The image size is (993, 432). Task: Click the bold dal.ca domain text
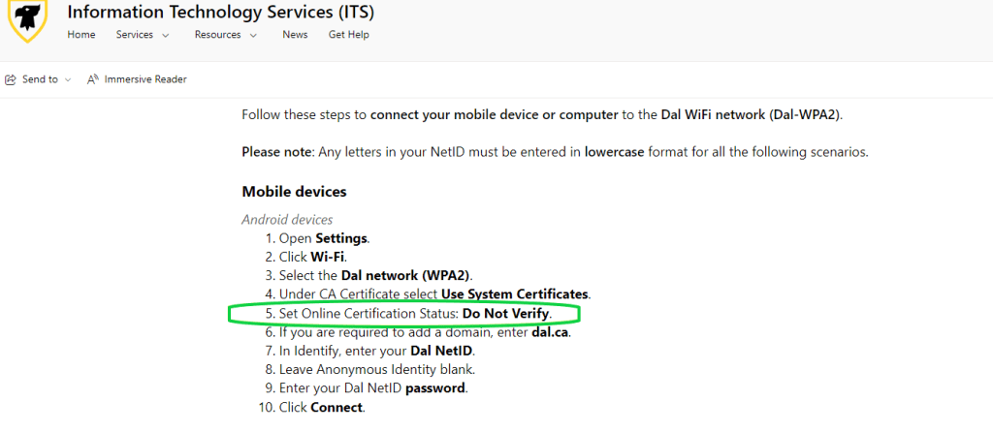(x=549, y=332)
